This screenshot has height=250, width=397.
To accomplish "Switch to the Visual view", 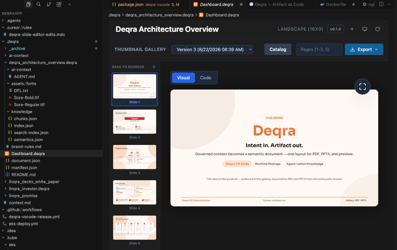I will [x=183, y=78].
